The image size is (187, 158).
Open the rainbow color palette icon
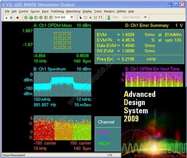(x=109, y=18)
